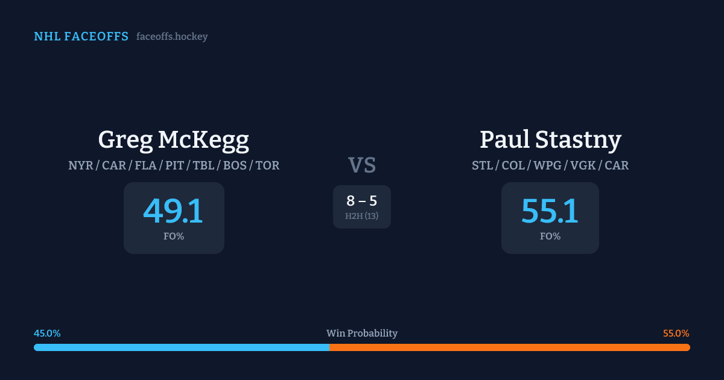Screen dimensions: 724x380
Task: Click the FO% label under 49.1
Action: [x=174, y=236]
